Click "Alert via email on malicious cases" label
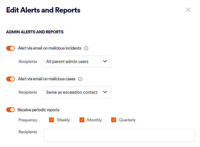Viewport: 200px width, 147px height. 46,79
